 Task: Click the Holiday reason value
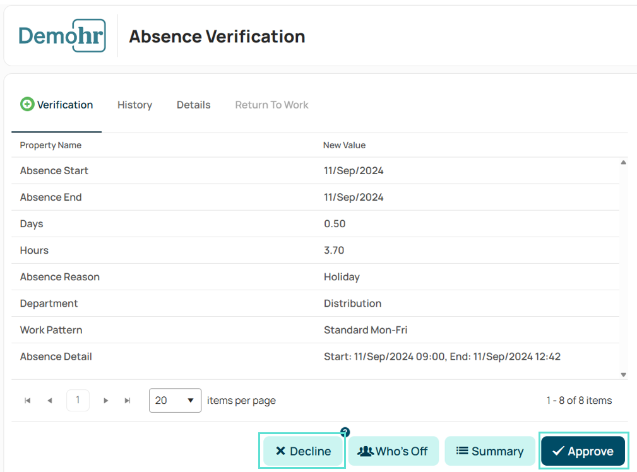click(x=342, y=277)
